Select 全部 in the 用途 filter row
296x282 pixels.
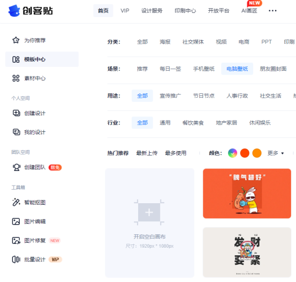142,96
